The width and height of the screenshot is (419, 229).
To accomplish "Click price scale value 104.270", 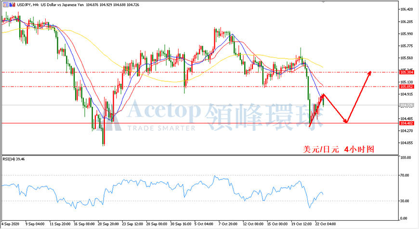I will [x=406, y=131].
